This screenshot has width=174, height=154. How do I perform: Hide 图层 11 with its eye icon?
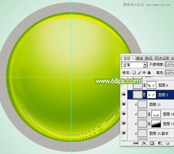click(x=124, y=104)
